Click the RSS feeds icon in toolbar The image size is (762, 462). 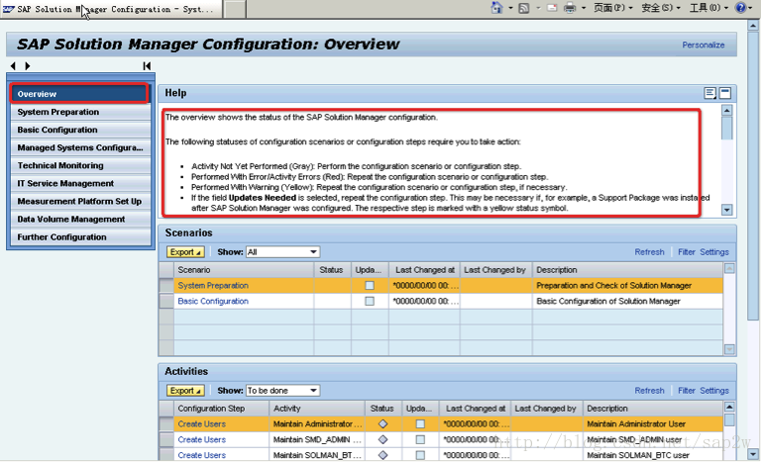[x=524, y=8]
